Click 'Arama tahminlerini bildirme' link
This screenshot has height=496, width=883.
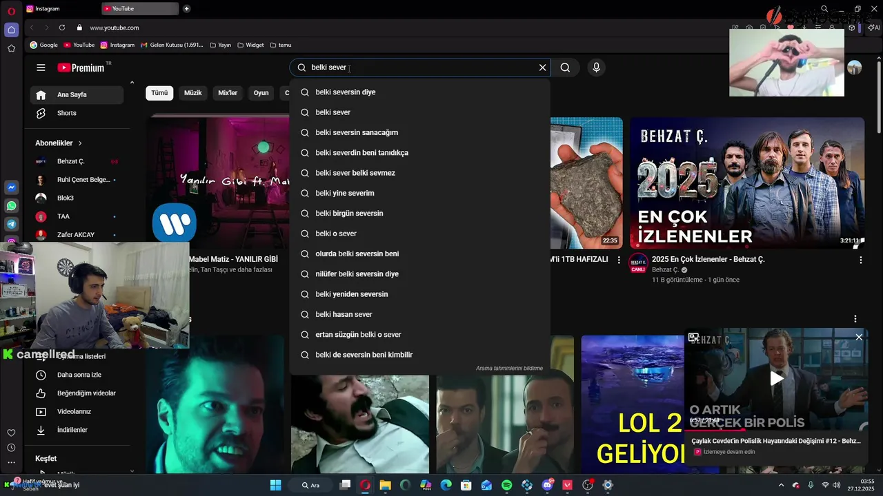[x=509, y=368]
